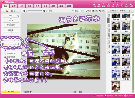The width and height of the screenshot is (135, 98).
Task: Click the 亮度 brightness slider handle
Action: pyautogui.click(x=11, y=18)
